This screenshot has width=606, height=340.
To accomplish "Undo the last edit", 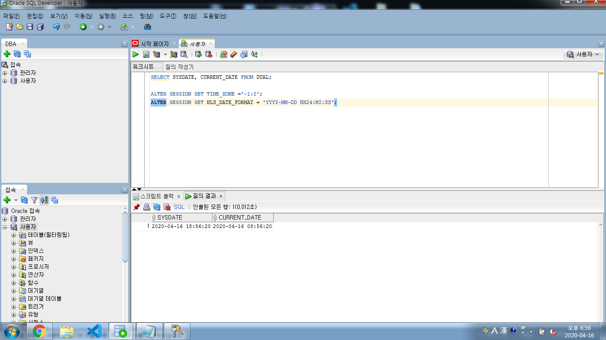I will coord(56,27).
